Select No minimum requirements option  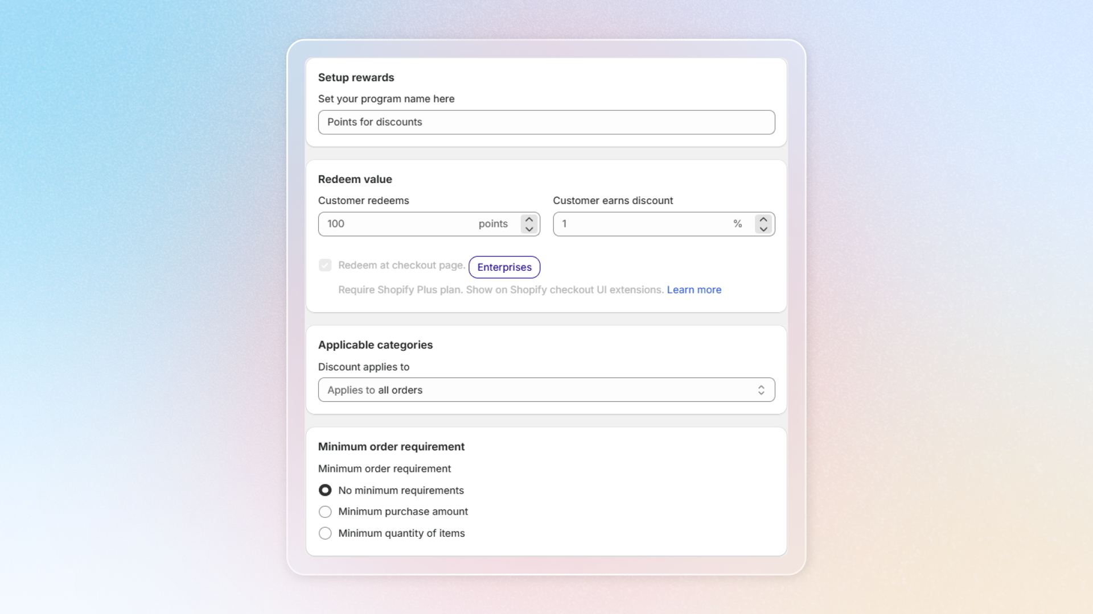pyautogui.click(x=325, y=490)
